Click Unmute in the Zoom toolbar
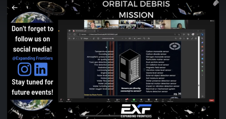226x119 pixels. pos(61,100)
